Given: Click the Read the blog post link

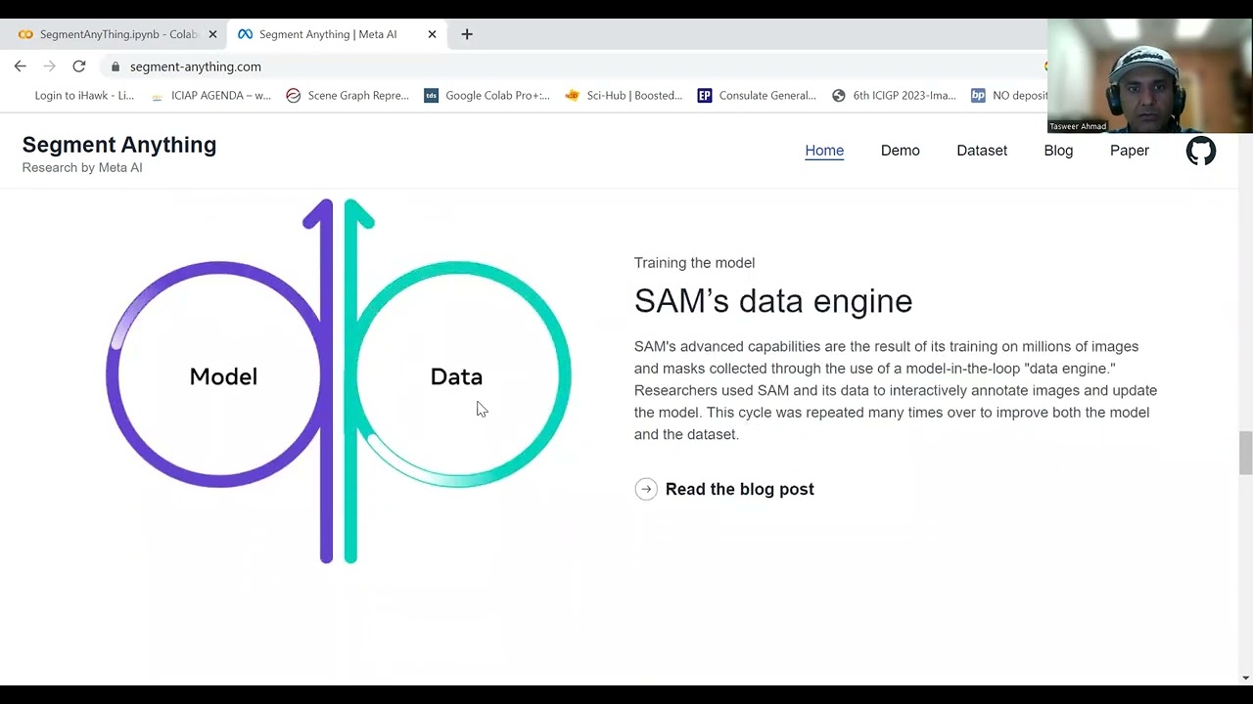Looking at the screenshot, I should [x=739, y=489].
